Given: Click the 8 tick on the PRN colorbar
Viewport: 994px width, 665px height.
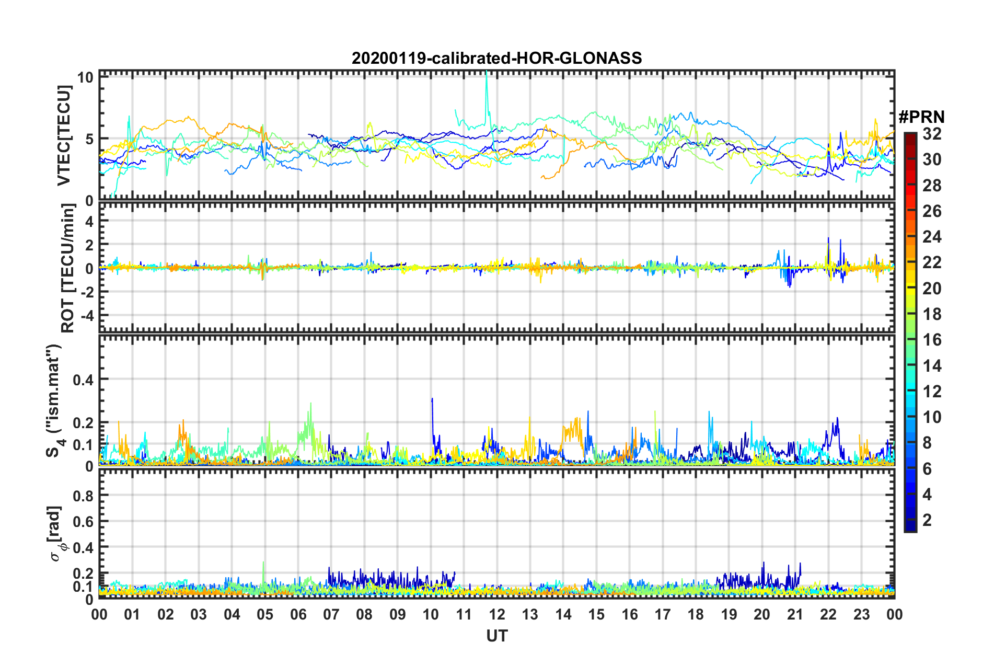Looking at the screenshot, I should 927,443.
